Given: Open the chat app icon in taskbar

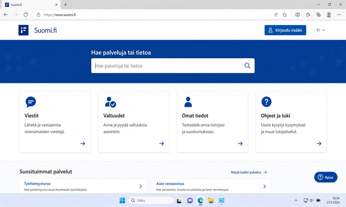Looking at the screenshot, I should pos(190,200).
